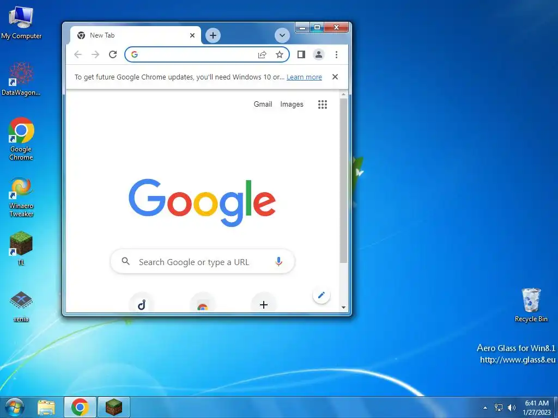Add a new shortcut tile

[264, 304]
